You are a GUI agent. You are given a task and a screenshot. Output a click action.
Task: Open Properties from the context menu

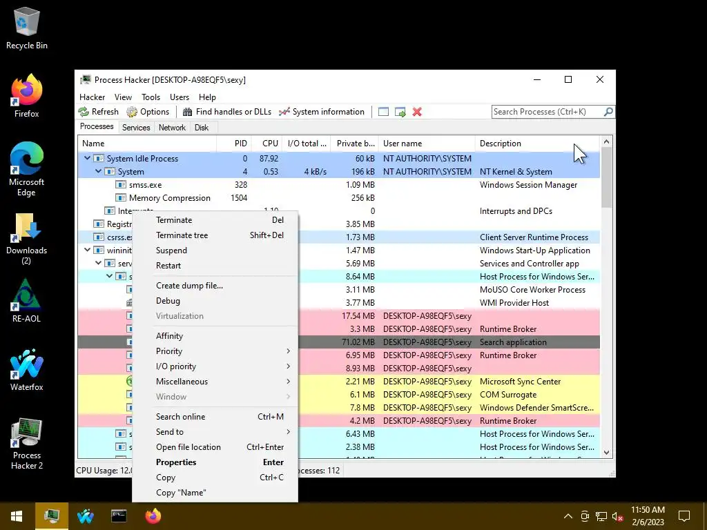coord(215,462)
